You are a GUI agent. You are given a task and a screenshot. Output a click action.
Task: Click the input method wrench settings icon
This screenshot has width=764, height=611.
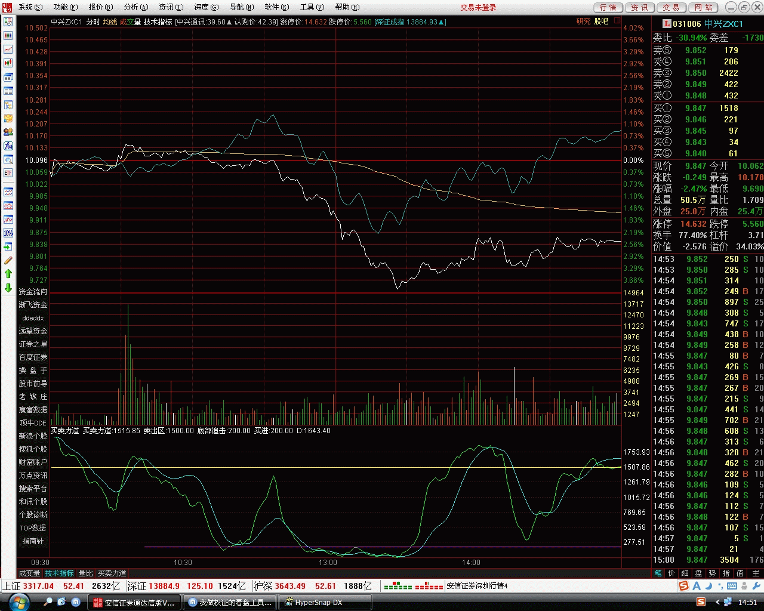(756, 586)
